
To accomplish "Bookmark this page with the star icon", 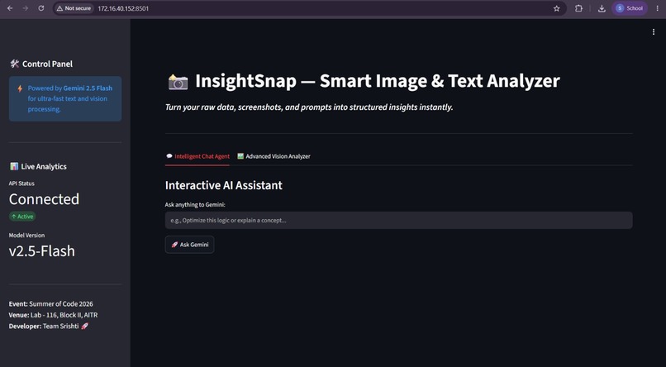I will [556, 8].
